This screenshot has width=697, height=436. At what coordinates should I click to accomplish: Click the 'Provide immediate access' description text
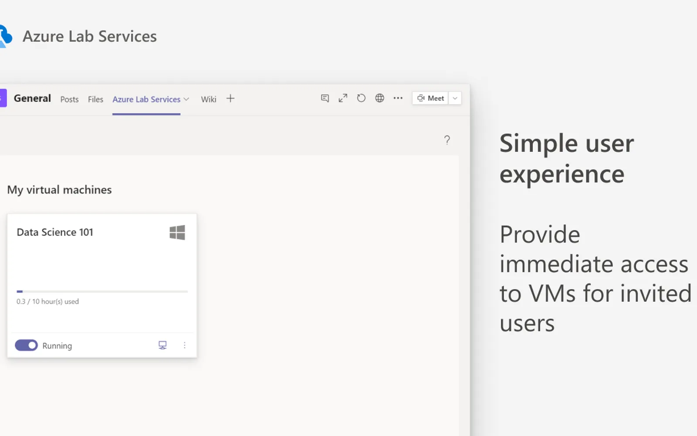[x=595, y=278]
